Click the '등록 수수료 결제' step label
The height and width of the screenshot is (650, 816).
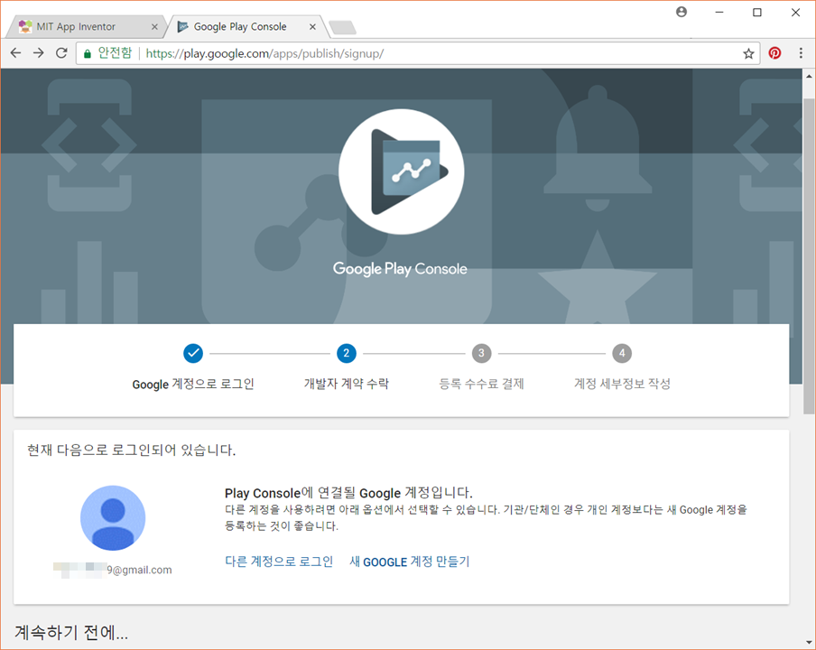481,384
